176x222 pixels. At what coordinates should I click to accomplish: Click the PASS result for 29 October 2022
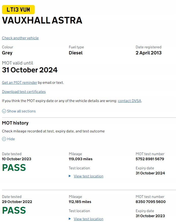click(x=14, y=210)
